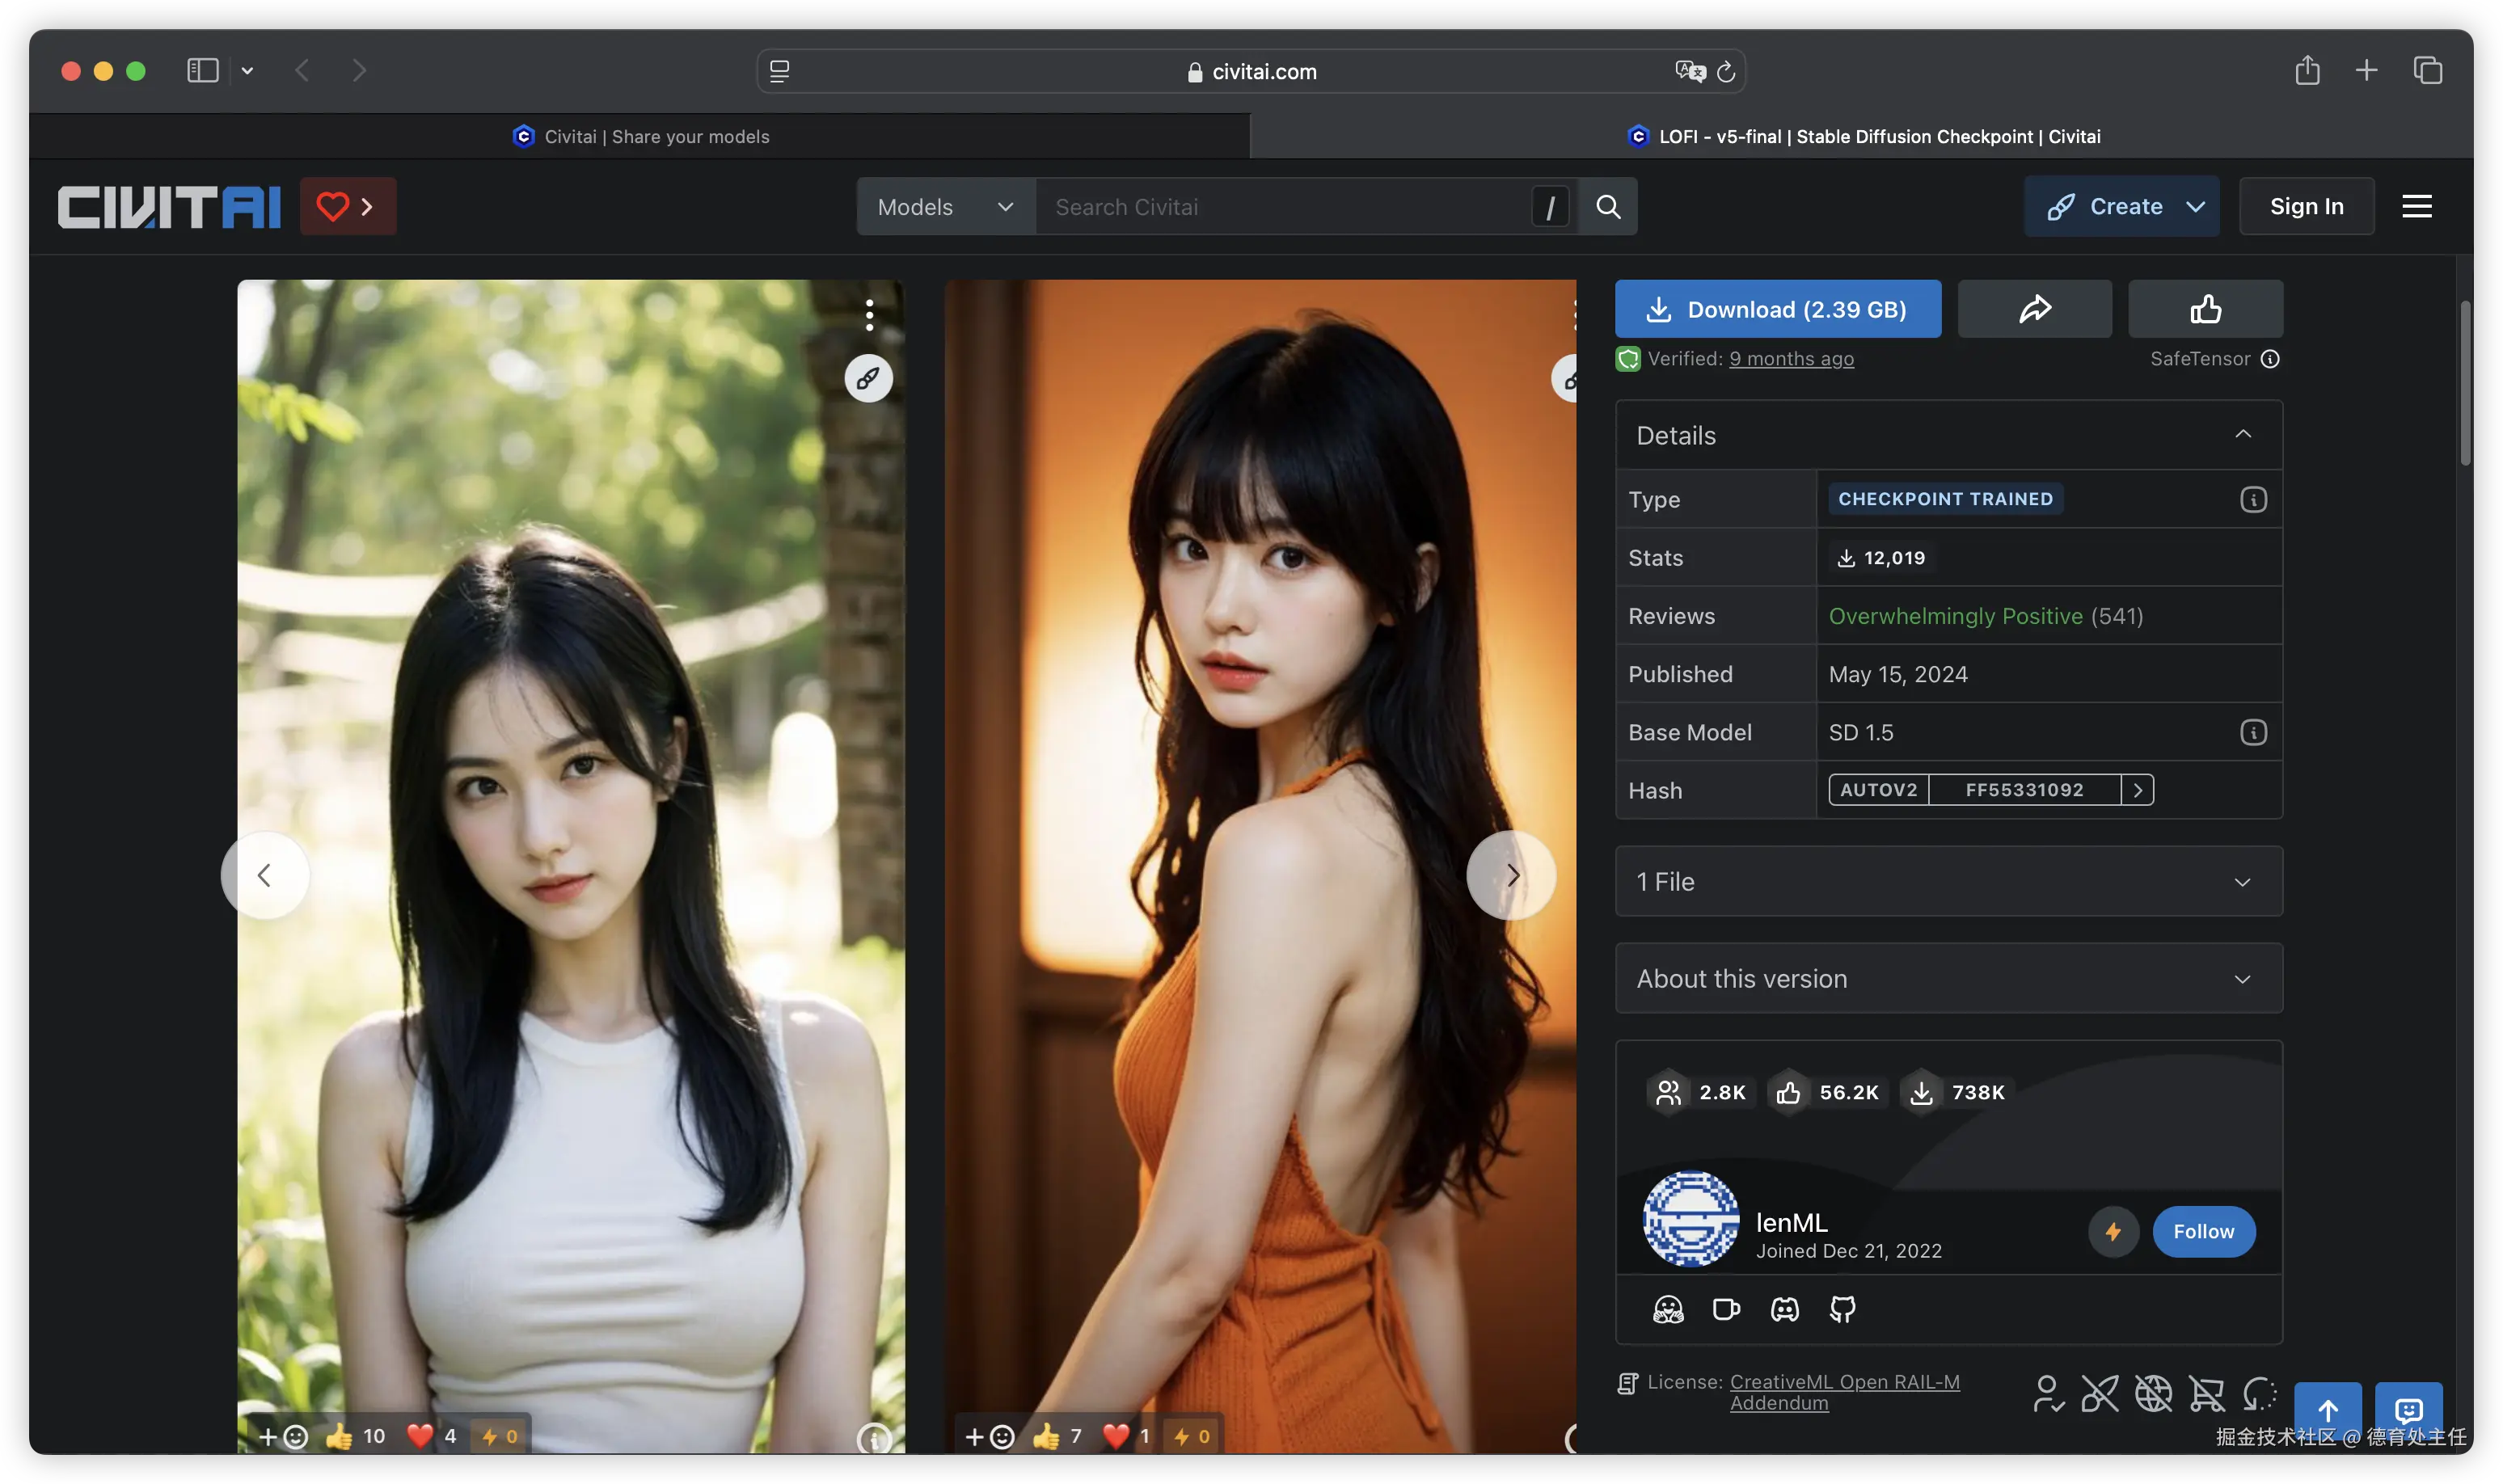
Task: Open the feedback chat icon button
Action: click(2408, 1410)
